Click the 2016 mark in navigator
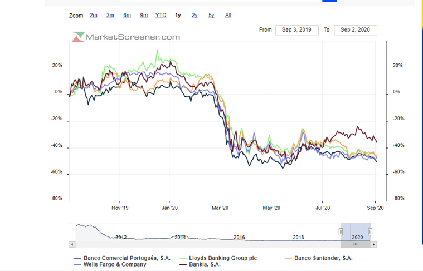Image resolution: width=423 pixels, height=271 pixels. click(239, 237)
